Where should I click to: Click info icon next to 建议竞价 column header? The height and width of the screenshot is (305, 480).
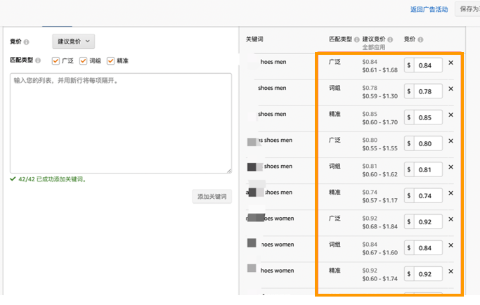tap(390, 40)
